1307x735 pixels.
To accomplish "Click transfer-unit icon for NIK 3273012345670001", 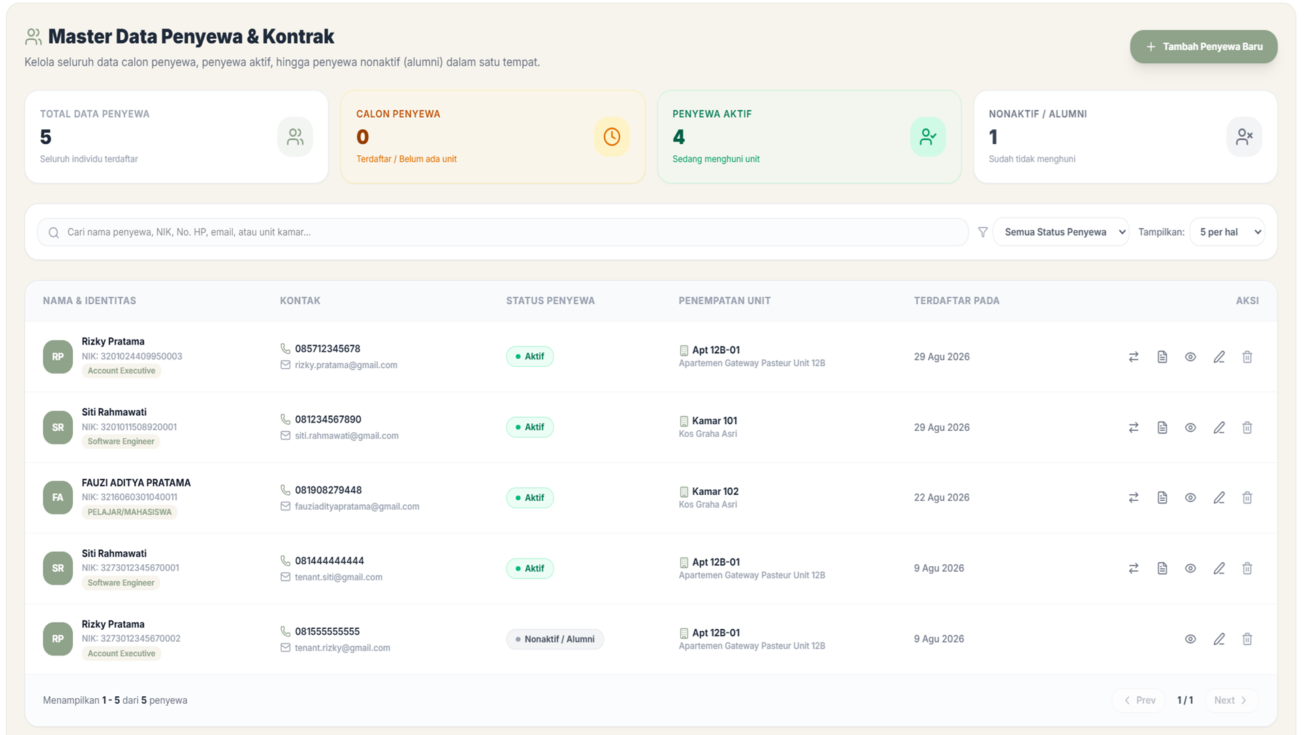I will point(1133,568).
